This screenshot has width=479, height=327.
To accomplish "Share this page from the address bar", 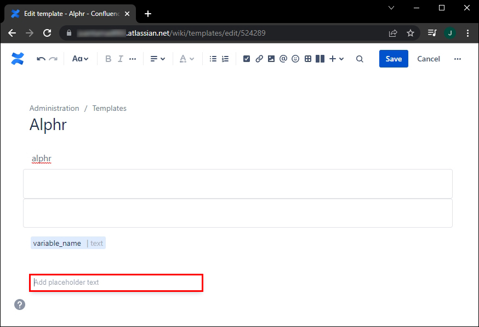I will click(393, 33).
